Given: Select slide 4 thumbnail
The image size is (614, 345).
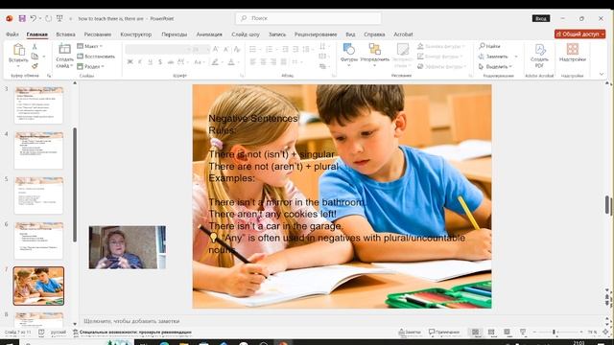Looking at the screenshot, I should click(x=38, y=150).
